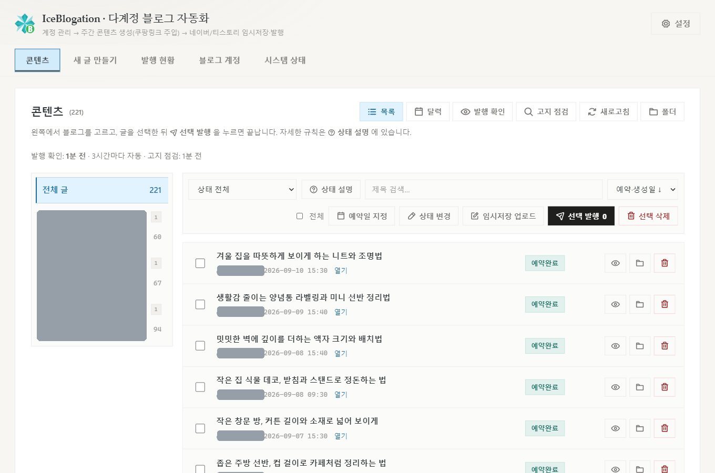Viewport: 715px width, 473px height.
Task: Open the 시스템 상태 tab
Action: [285, 60]
